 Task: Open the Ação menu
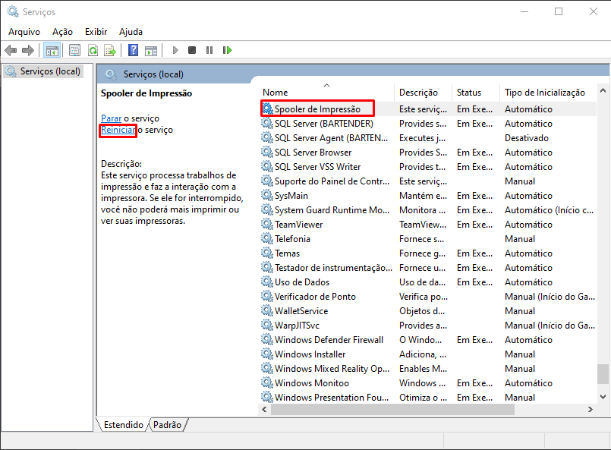pyautogui.click(x=63, y=32)
